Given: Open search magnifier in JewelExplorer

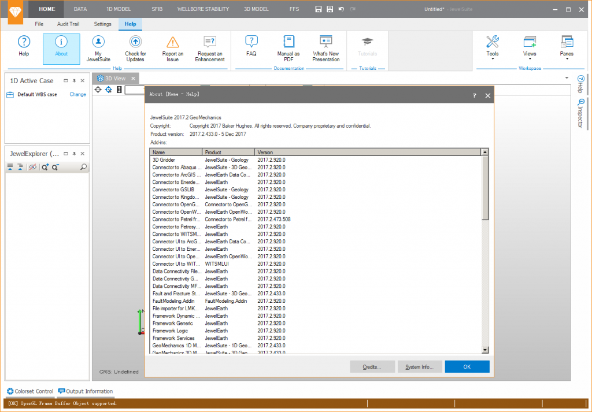Looking at the screenshot, I should pyautogui.click(x=83, y=167).
